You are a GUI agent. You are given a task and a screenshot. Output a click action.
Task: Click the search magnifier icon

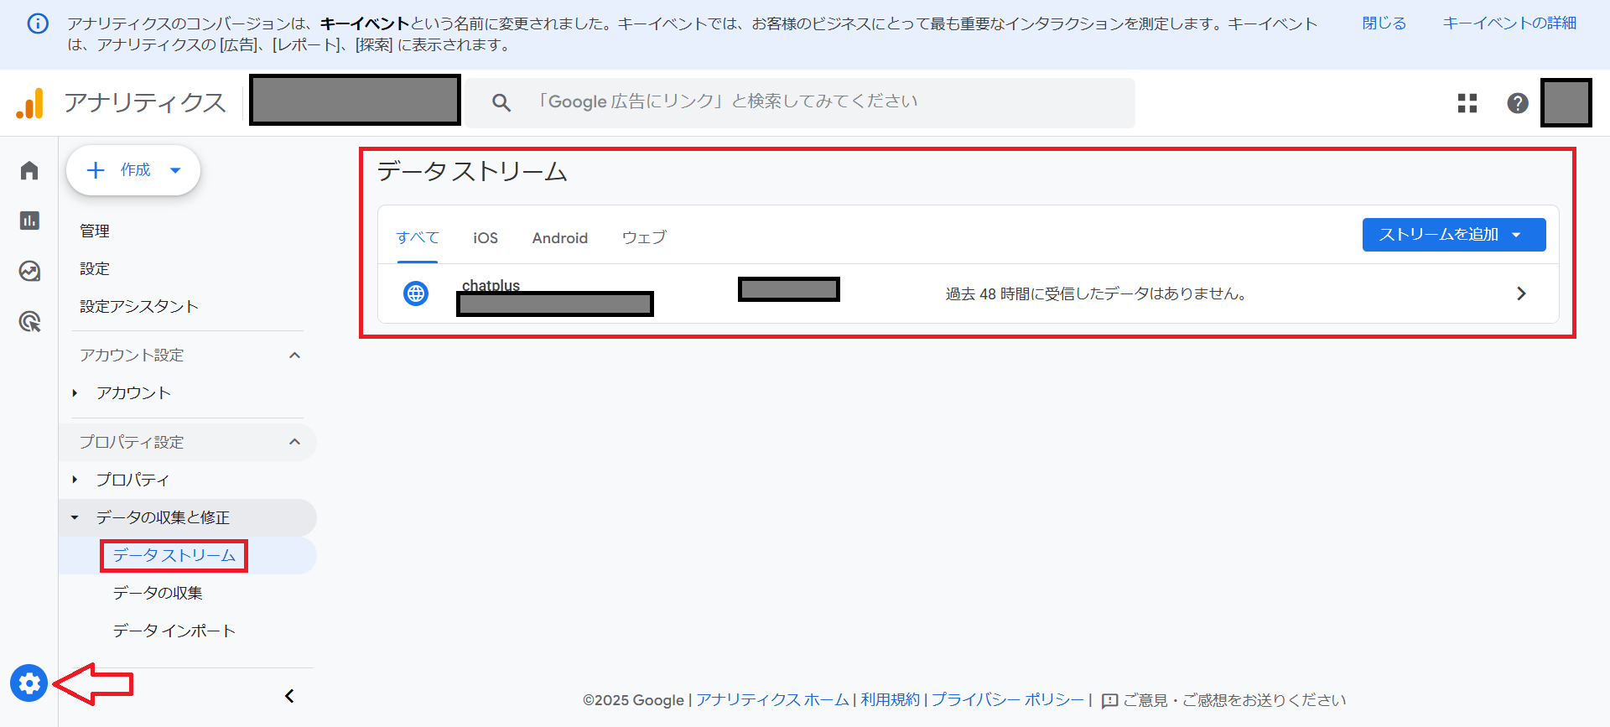[x=501, y=102]
